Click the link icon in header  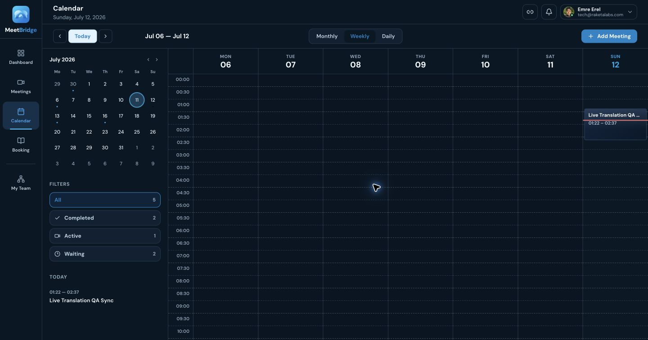click(530, 12)
